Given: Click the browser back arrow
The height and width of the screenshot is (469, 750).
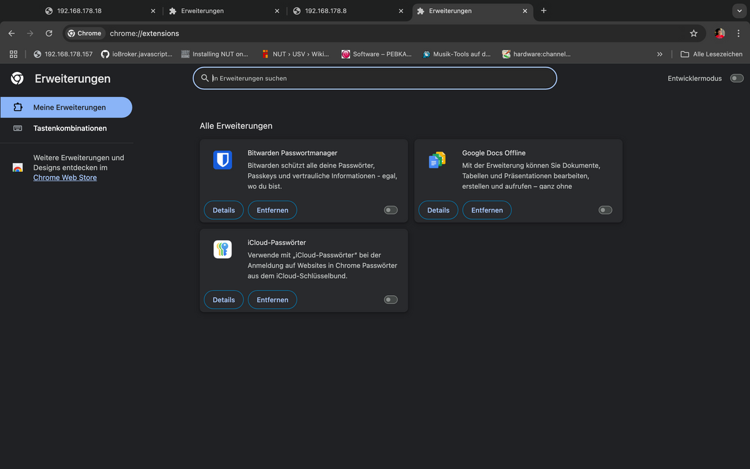Looking at the screenshot, I should 11,33.
